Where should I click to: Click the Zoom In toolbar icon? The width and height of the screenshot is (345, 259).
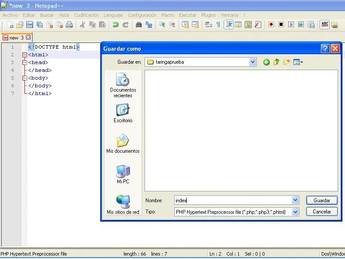point(162,25)
